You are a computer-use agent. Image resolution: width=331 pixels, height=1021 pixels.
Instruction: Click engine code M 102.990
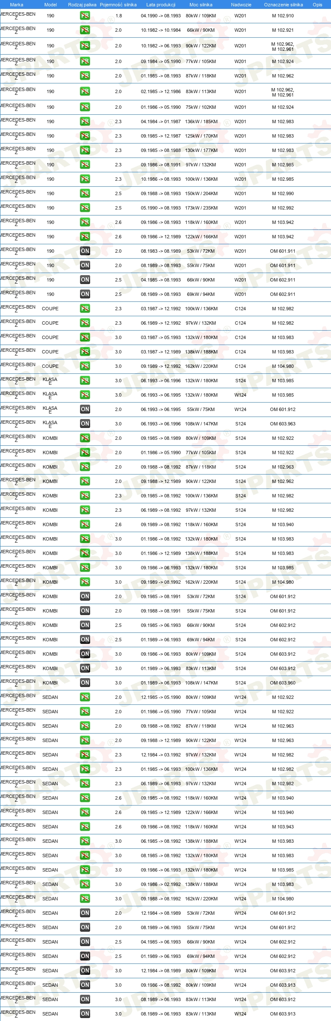pyautogui.click(x=283, y=193)
